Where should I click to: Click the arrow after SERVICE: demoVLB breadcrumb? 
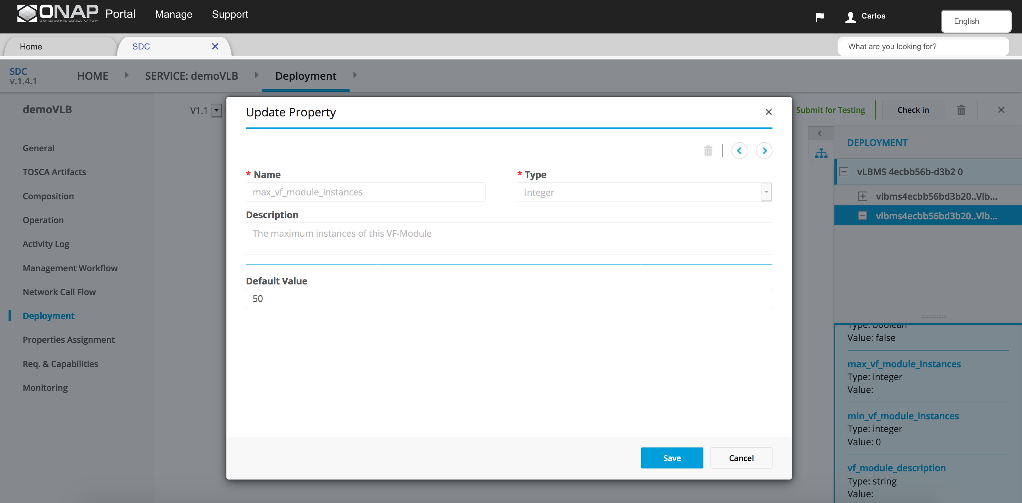pos(257,75)
